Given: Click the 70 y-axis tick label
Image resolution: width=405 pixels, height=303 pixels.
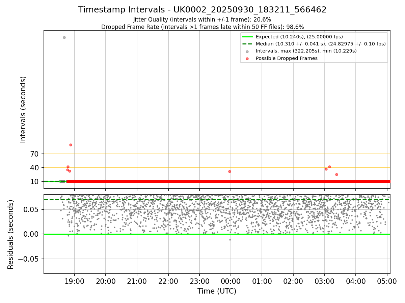Looking at the screenshot, I should 35,154.
